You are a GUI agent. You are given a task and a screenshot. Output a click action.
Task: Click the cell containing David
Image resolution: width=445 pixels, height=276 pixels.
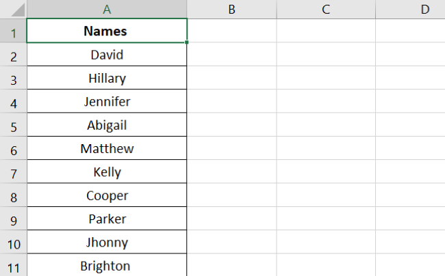pyautogui.click(x=107, y=55)
